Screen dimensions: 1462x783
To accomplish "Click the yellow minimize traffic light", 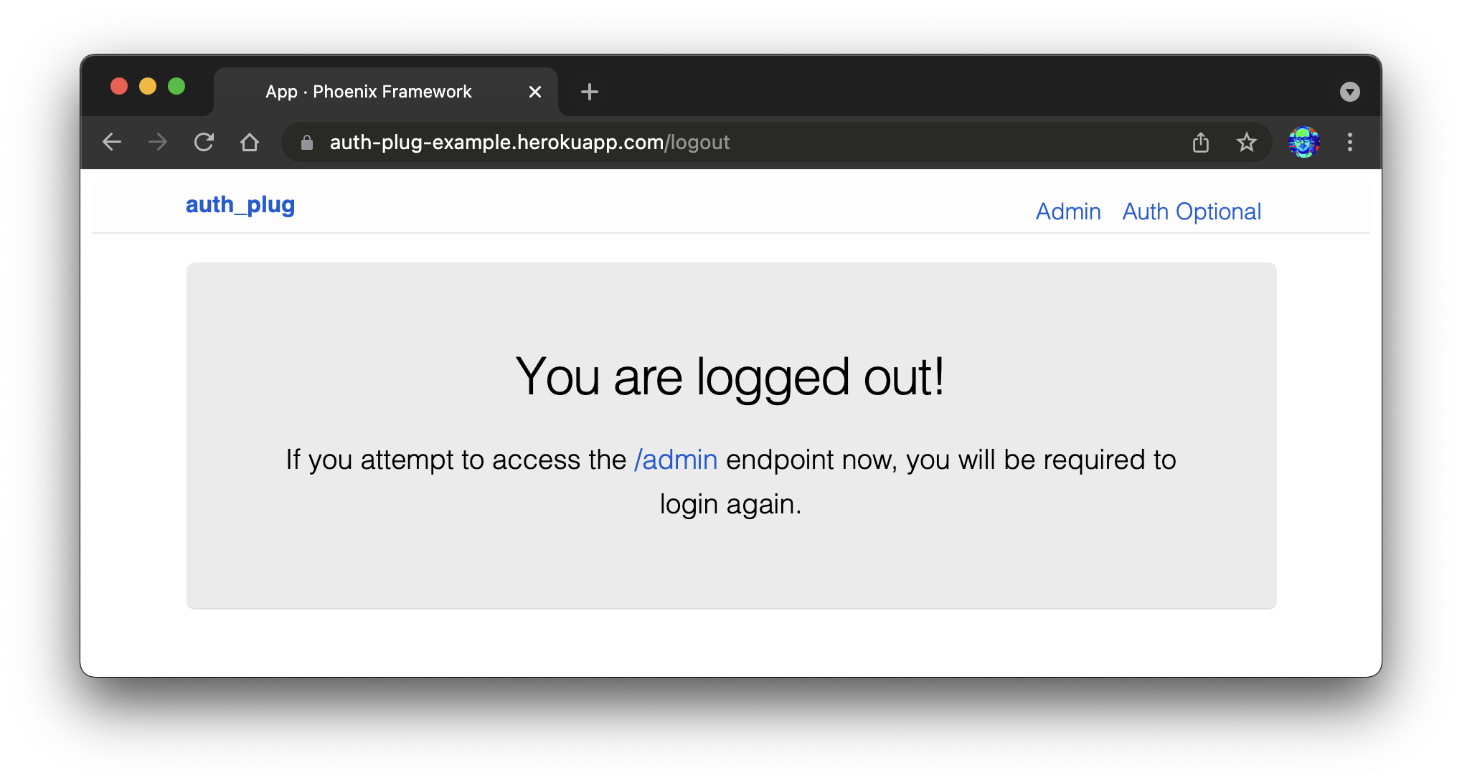I will (148, 86).
